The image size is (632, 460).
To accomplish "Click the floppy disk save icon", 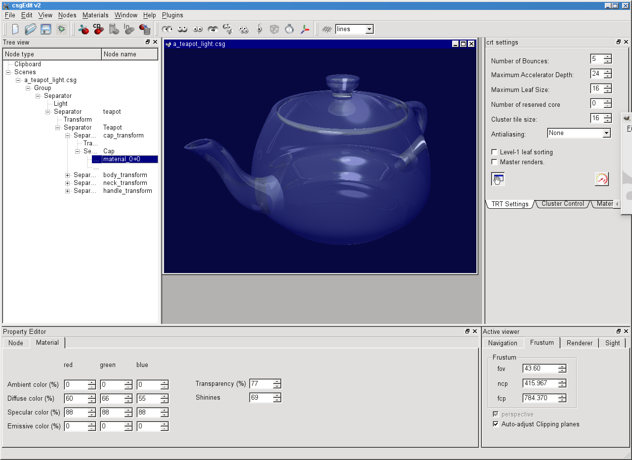I will coord(46,29).
